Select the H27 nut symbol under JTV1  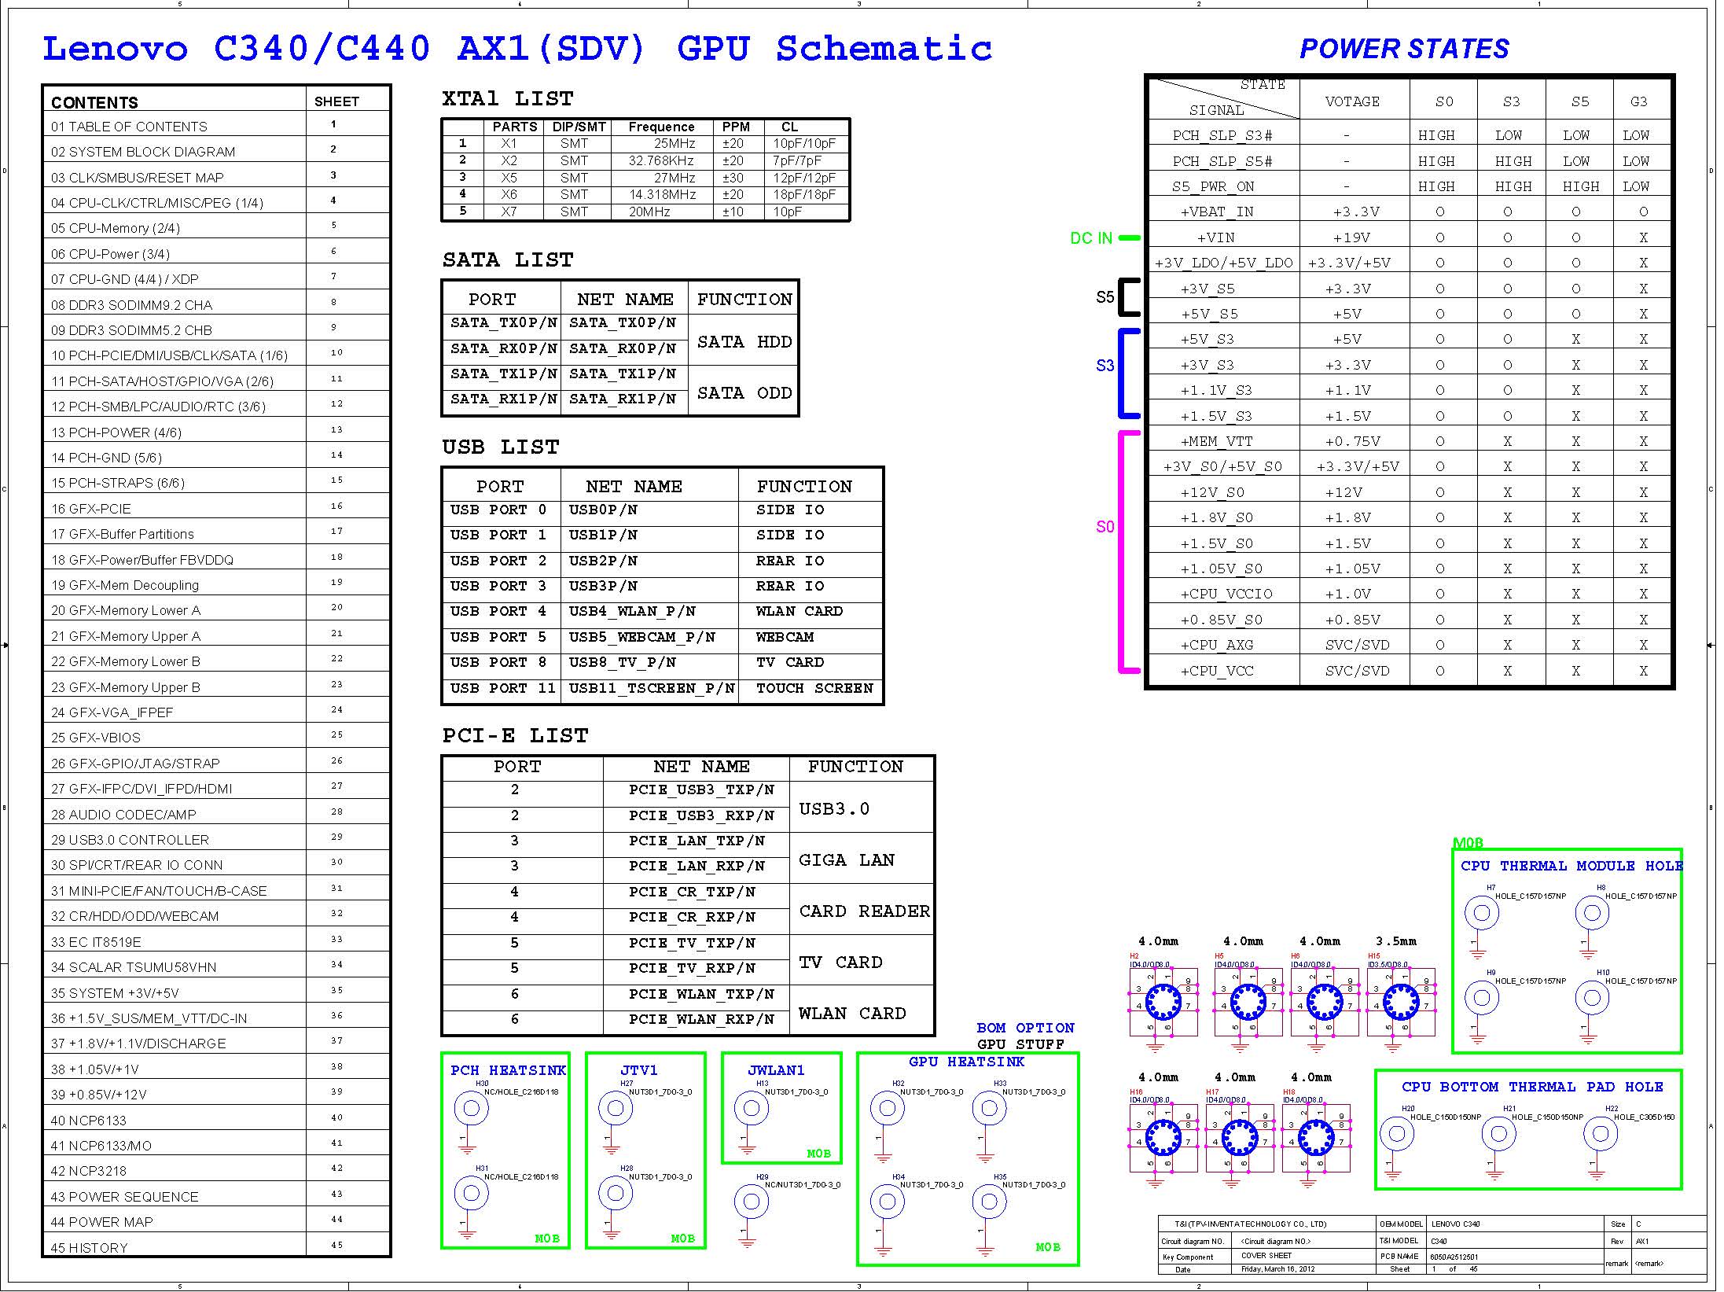tap(616, 1109)
